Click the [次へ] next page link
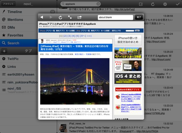The width and height of the screenshot is (182, 133). click(x=83, y=36)
